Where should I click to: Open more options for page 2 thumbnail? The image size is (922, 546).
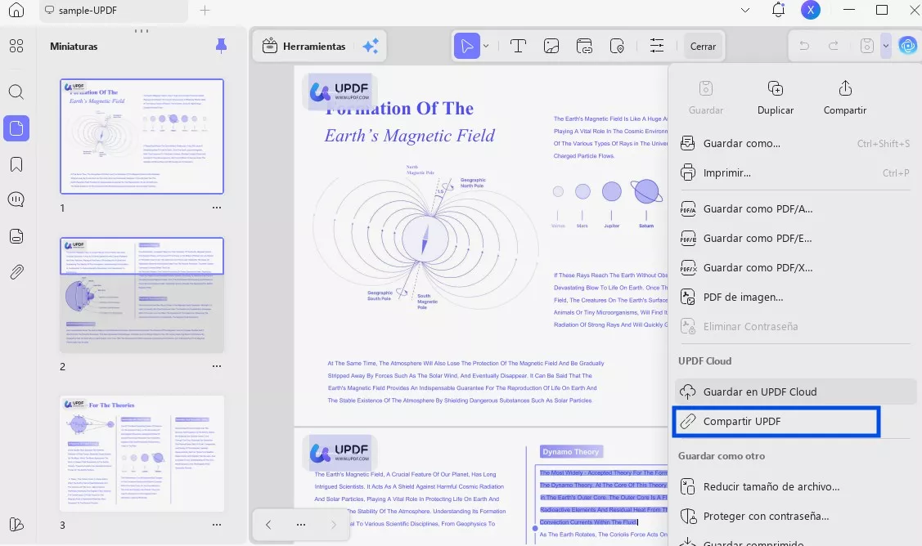click(216, 366)
